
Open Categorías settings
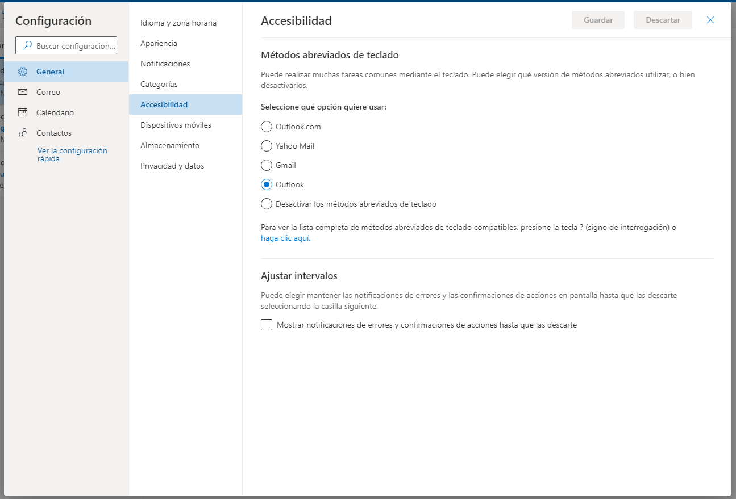[185, 84]
